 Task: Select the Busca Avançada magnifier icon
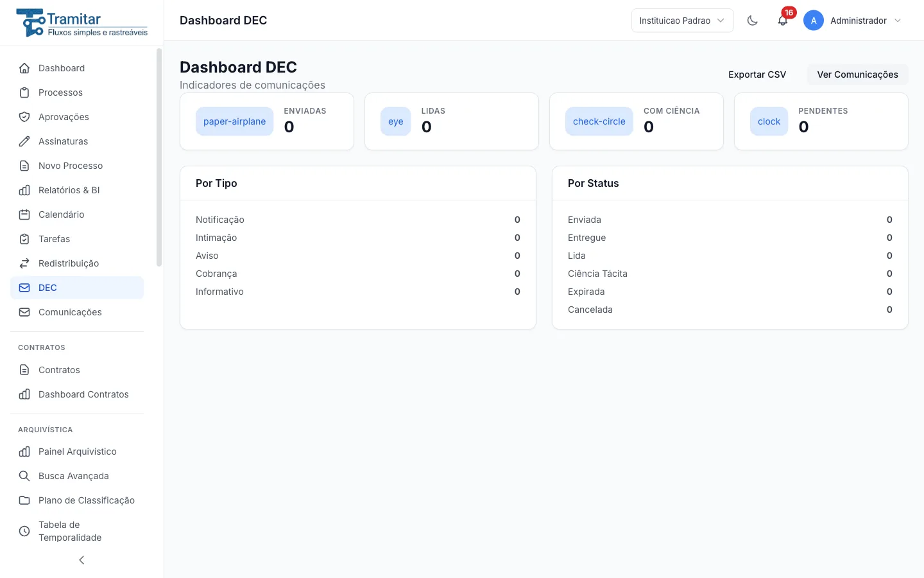(x=24, y=476)
